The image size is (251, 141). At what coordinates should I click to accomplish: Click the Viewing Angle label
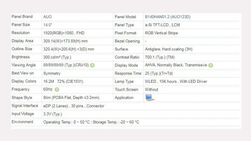click(24, 65)
